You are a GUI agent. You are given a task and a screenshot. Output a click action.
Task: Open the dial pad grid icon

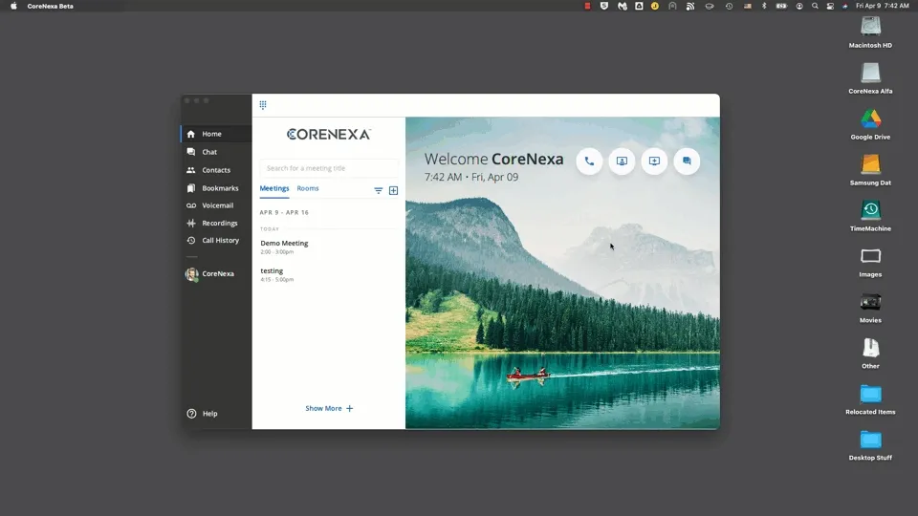(263, 105)
